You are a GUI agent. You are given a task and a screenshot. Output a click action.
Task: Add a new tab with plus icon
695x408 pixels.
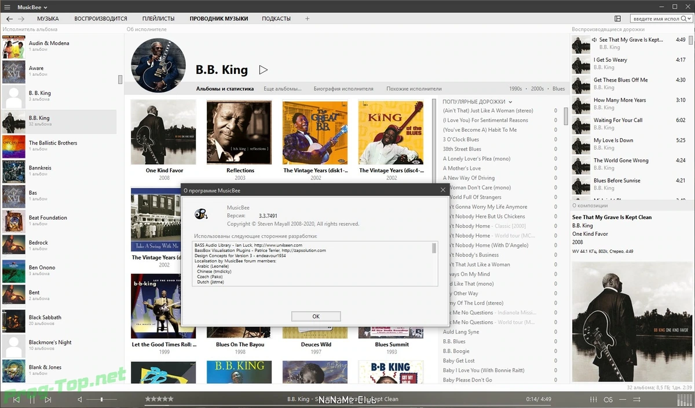(x=308, y=18)
